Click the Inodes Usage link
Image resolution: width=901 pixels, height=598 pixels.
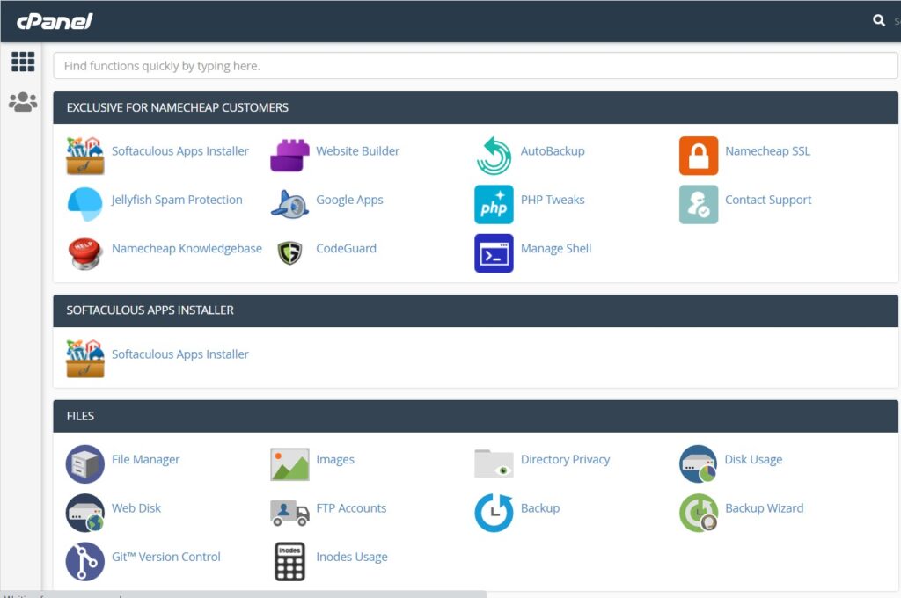352,558
